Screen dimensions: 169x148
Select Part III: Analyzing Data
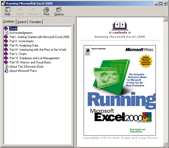click(24, 45)
